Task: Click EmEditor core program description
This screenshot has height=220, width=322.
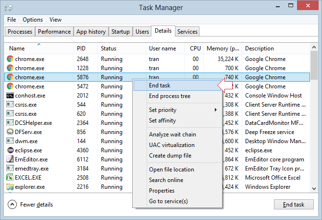Action: [274, 159]
